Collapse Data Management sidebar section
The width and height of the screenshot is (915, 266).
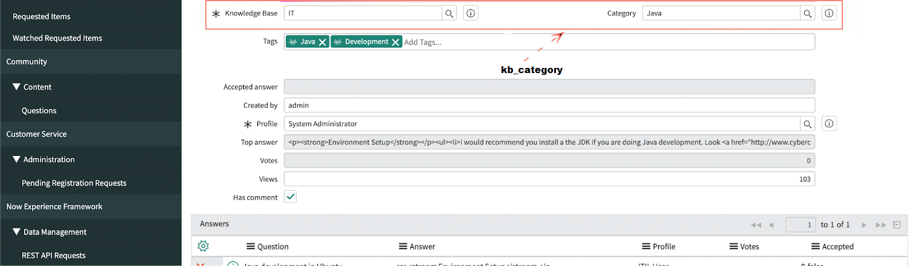click(17, 232)
